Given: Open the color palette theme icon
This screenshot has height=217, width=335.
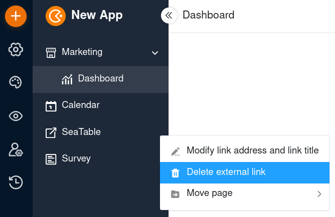Looking at the screenshot, I should click(16, 82).
